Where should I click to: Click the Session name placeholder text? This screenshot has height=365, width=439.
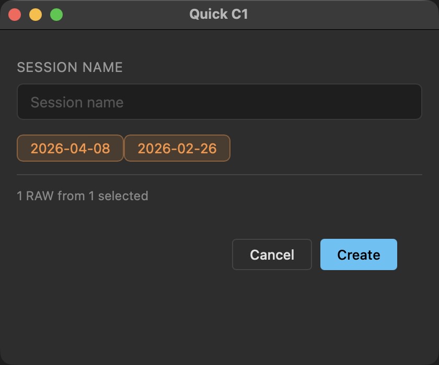(x=77, y=103)
